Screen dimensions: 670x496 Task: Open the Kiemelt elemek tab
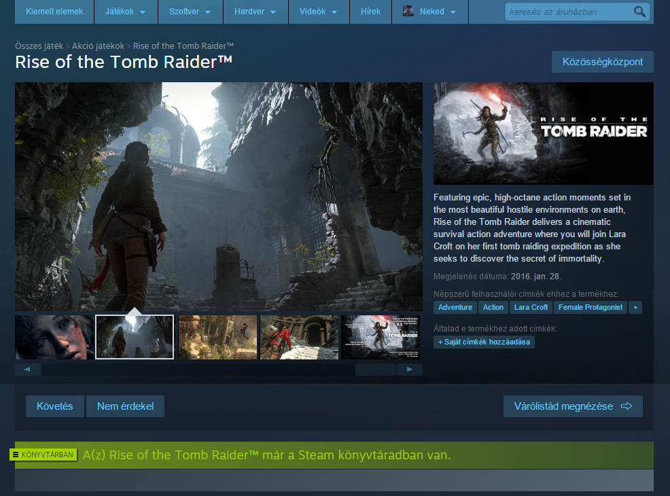tap(54, 12)
